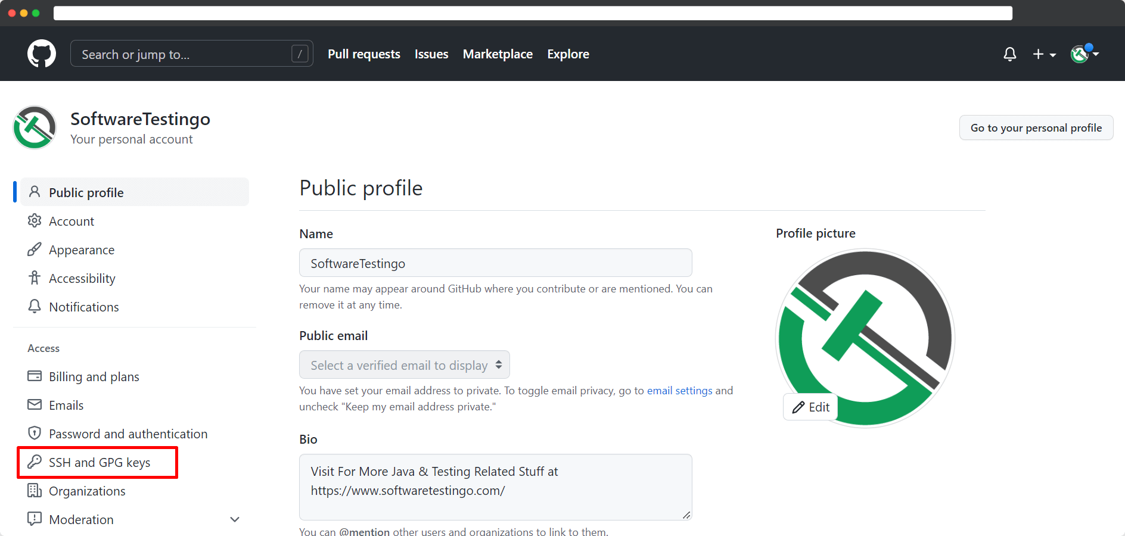Expand the Moderation section chevron

click(x=235, y=519)
